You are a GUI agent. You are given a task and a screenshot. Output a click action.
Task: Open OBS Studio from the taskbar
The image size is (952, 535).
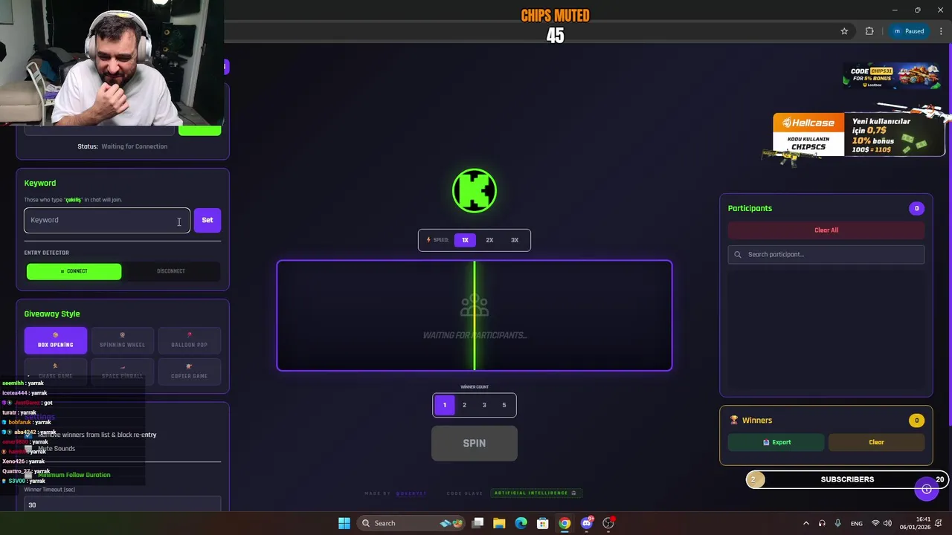(x=608, y=523)
